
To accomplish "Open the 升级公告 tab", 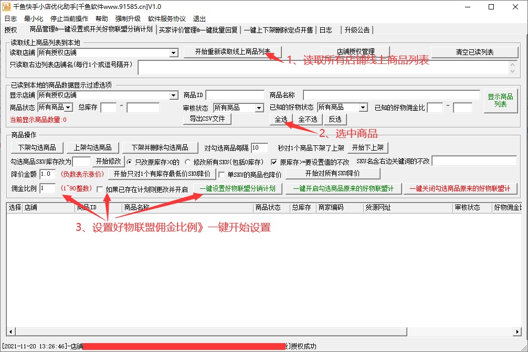I will [357, 30].
